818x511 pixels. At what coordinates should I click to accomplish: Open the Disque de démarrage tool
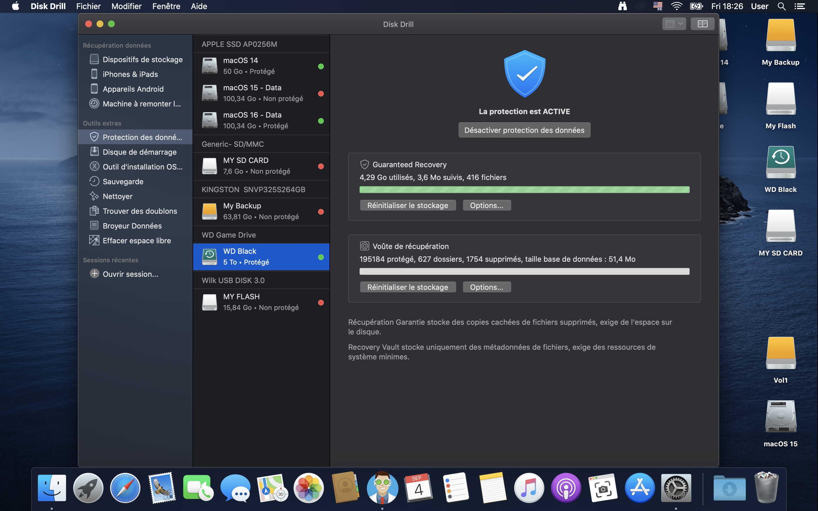tap(139, 152)
